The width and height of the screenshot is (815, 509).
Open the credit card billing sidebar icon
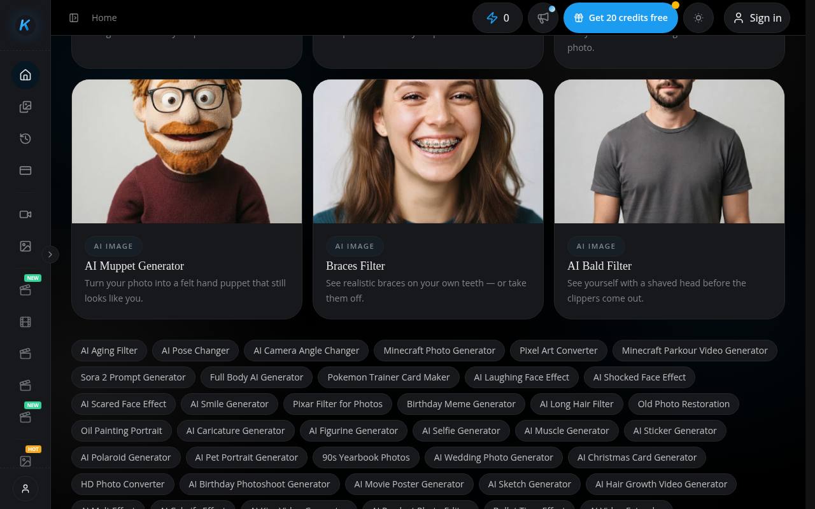[x=25, y=171]
